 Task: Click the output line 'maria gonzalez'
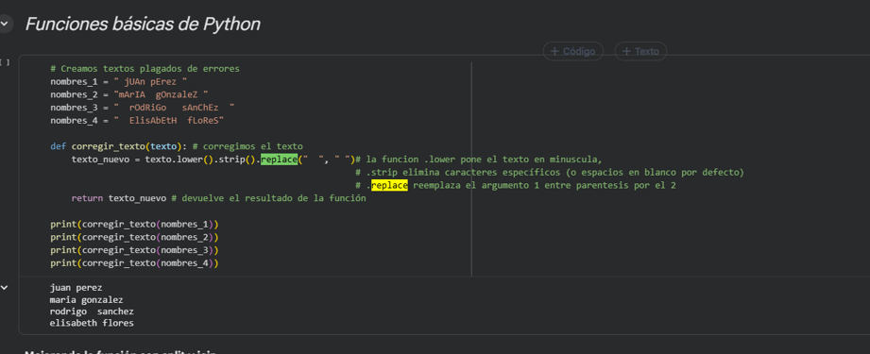click(87, 300)
